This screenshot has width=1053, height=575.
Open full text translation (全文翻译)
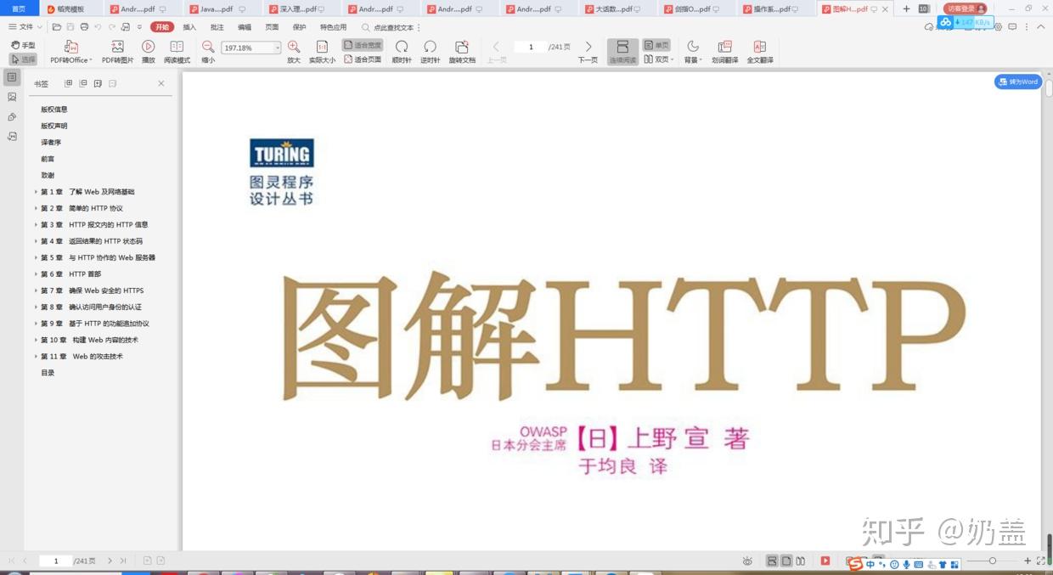(760, 52)
